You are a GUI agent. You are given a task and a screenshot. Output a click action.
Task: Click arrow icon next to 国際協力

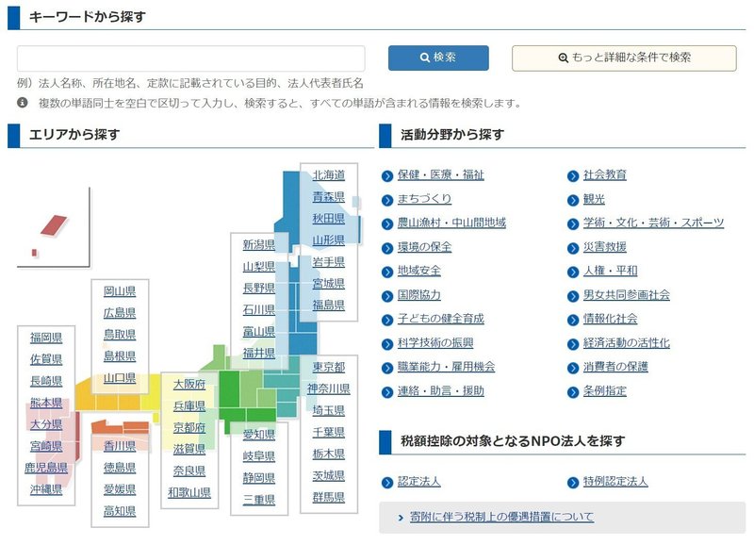[387, 296]
